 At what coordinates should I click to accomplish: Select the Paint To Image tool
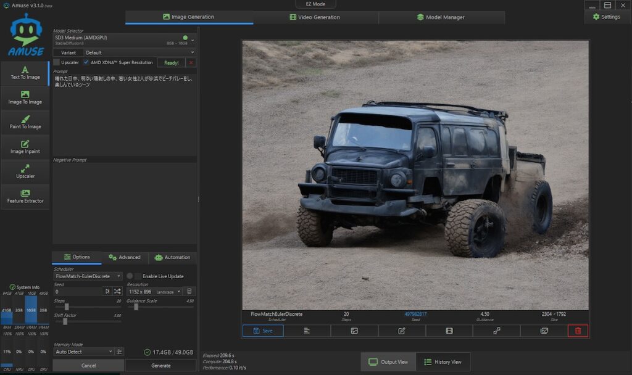[25, 123]
